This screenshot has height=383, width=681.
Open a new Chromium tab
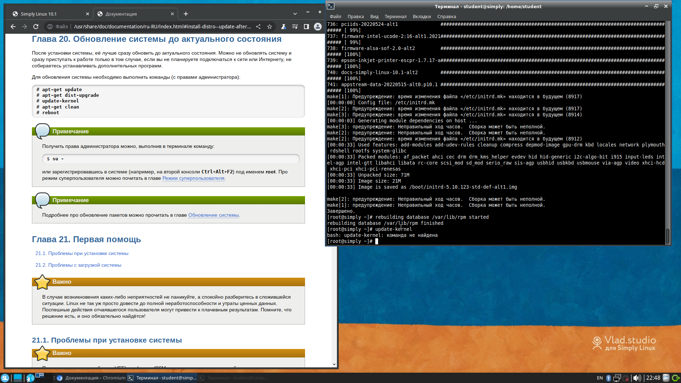point(186,14)
